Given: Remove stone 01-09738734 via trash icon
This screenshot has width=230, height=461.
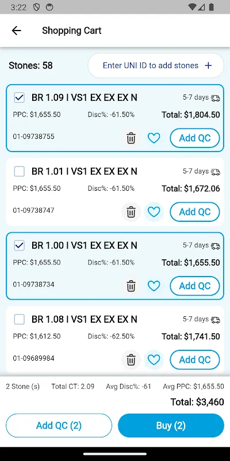Looking at the screenshot, I should [131, 286].
